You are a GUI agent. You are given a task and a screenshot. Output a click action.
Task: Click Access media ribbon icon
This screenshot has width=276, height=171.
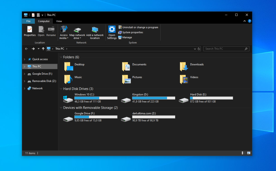[x=64, y=29]
